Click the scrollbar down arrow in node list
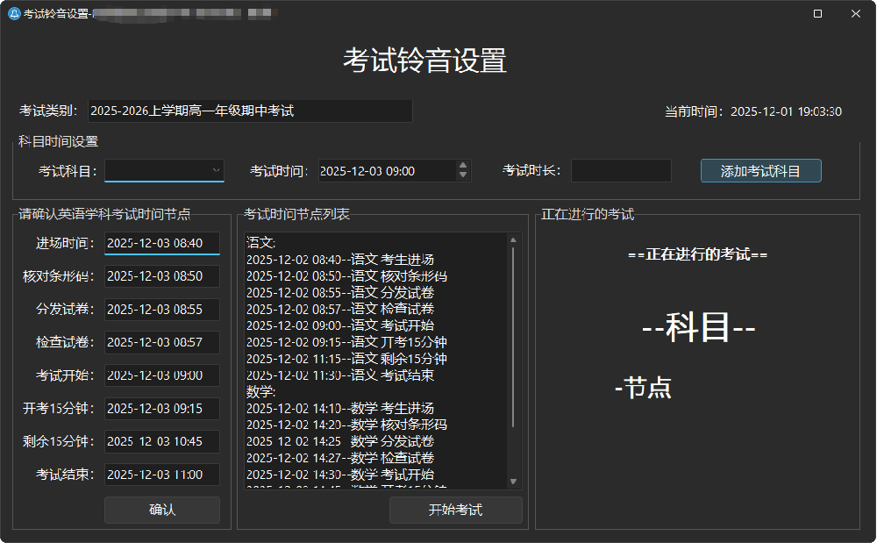877x543 pixels. click(x=512, y=482)
